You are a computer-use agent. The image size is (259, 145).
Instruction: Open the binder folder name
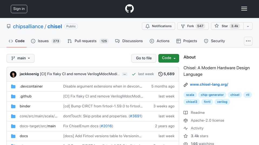pos(25,106)
